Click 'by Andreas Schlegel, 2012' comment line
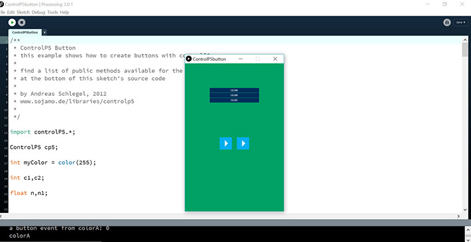 [x=63, y=94]
